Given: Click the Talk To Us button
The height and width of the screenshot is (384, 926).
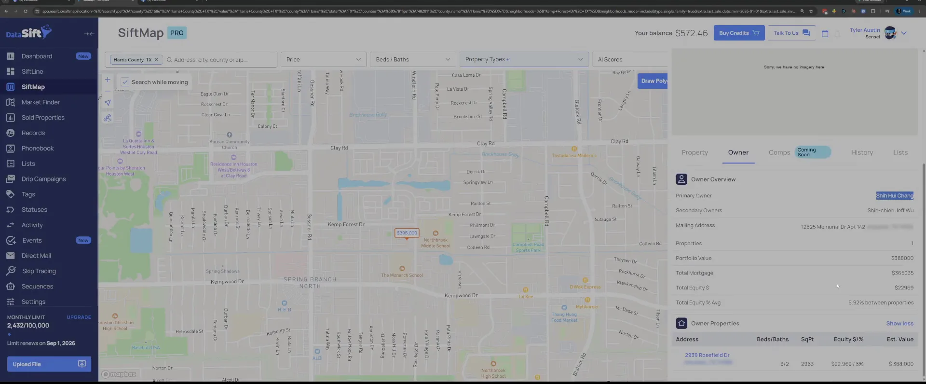Looking at the screenshot, I should click(791, 33).
